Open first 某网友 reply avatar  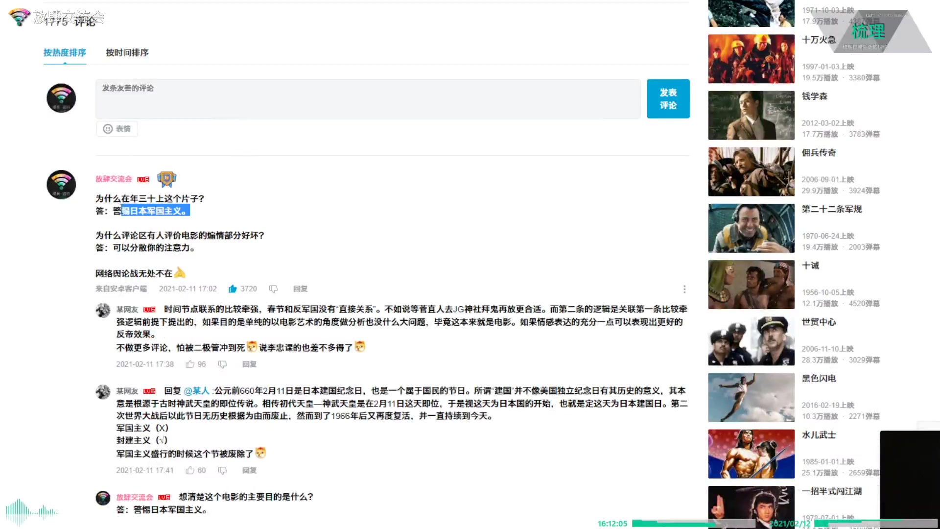pos(103,310)
